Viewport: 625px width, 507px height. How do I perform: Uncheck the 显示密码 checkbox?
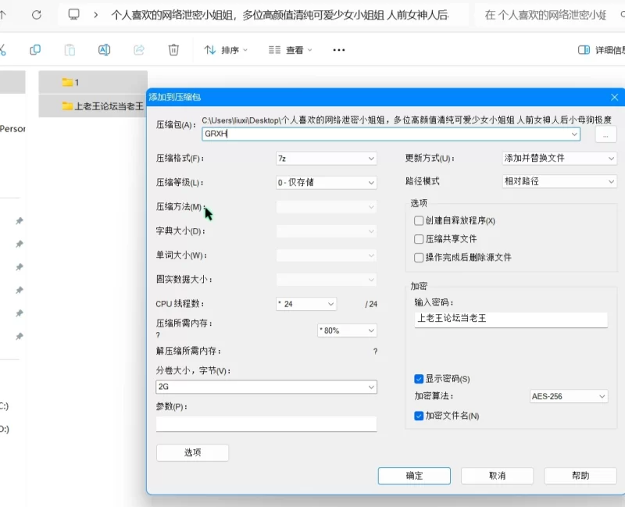click(x=419, y=379)
